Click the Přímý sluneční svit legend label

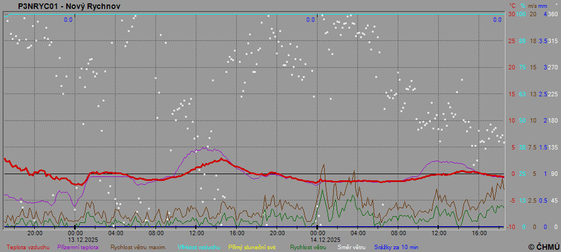252,247
